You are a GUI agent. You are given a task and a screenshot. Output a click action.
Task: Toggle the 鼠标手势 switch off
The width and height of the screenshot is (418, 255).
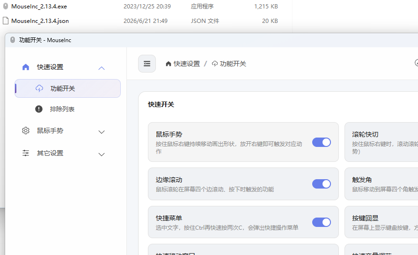click(x=322, y=142)
